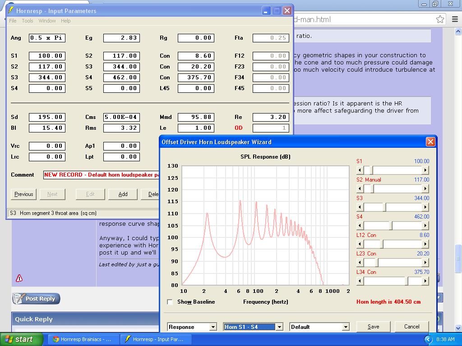Click the Le value field 1.00
This screenshot has width=462, height=346.
tap(196, 128)
